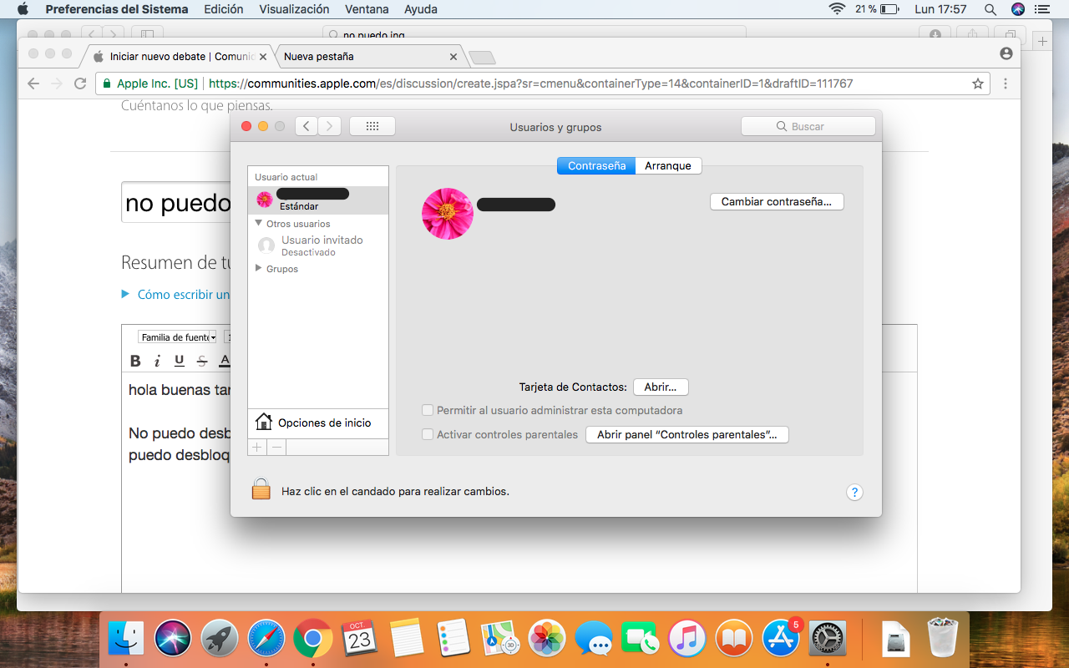Click the remove user minus button
Image resolution: width=1069 pixels, height=668 pixels.
click(277, 448)
